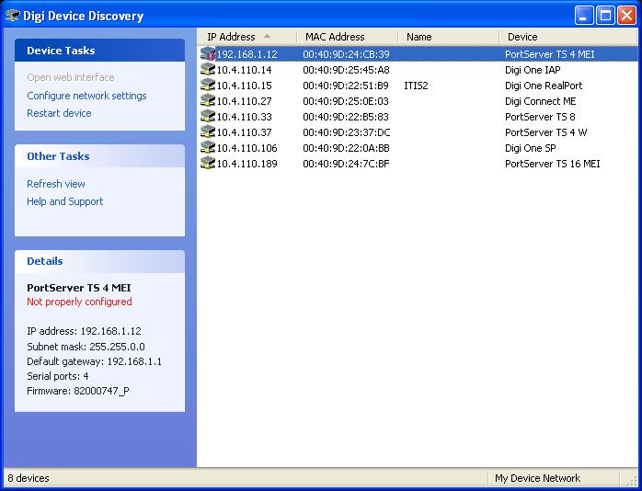Image resolution: width=642 pixels, height=491 pixels.
Task: Click device icon for 10.4.110.189
Action: click(x=208, y=164)
